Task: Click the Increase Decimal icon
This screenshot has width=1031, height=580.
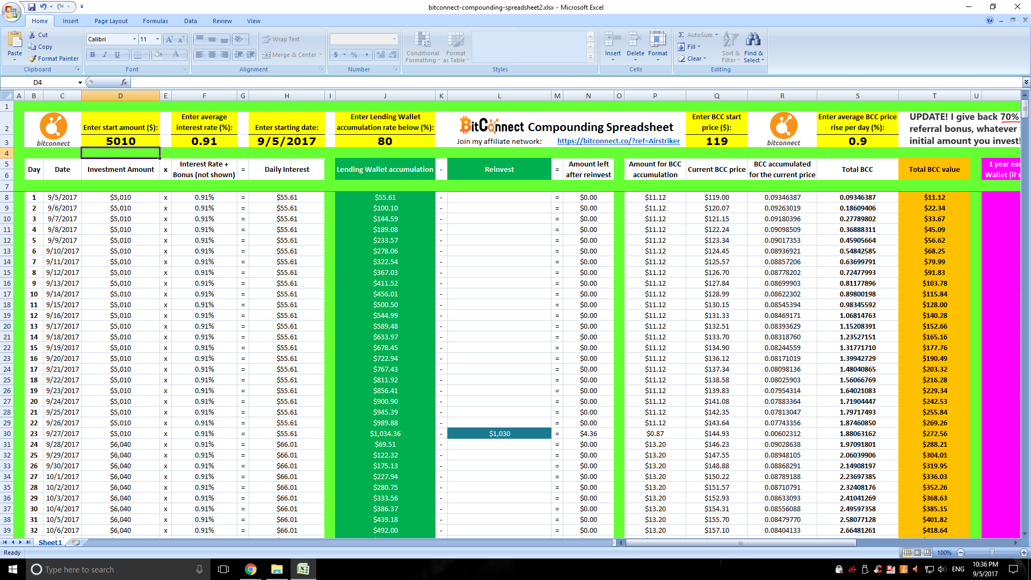Action: (x=381, y=55)
